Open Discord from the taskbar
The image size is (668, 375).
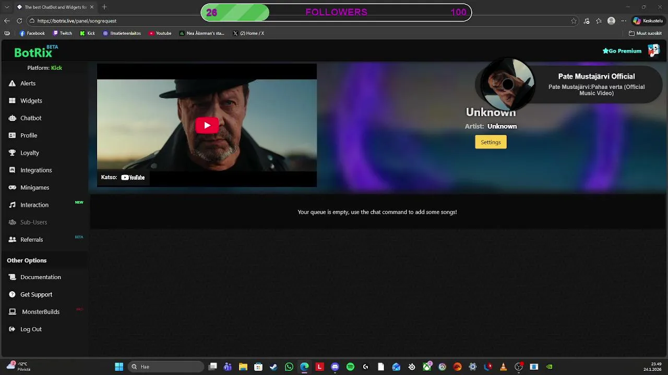tap(335, 367)
